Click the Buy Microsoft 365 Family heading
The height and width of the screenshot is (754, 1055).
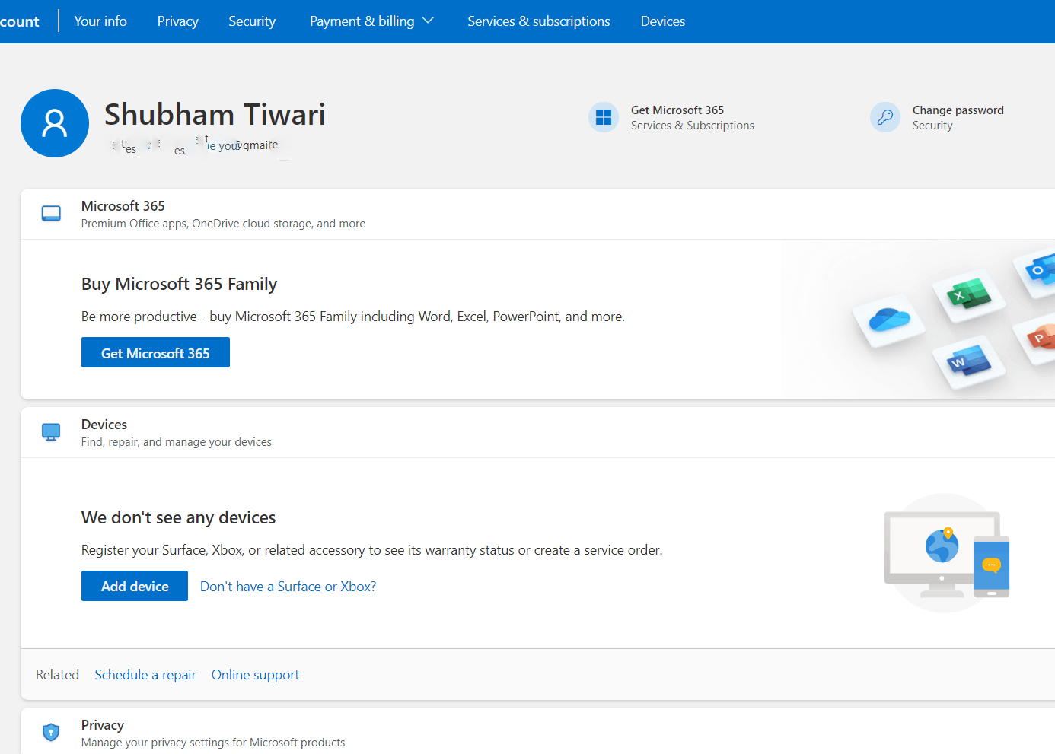click(x=179, y=284)
